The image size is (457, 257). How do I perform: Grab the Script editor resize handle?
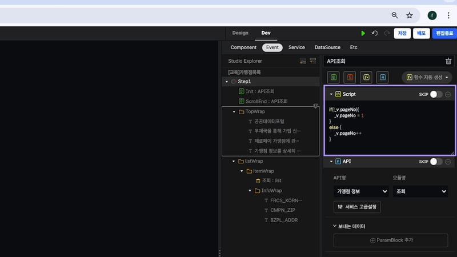point(452,152)
